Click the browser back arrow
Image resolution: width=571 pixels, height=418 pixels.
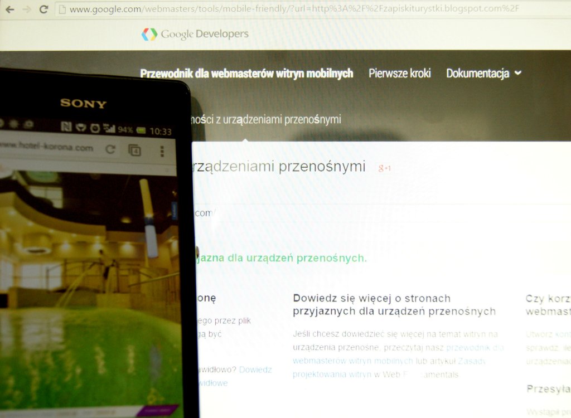[x=10, y=9]
